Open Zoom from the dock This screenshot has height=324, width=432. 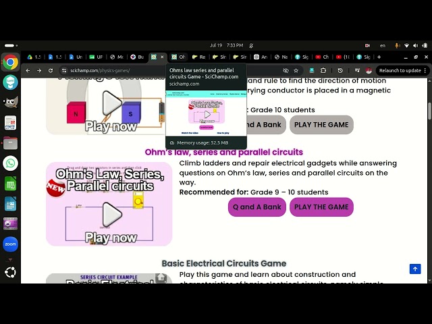[x=11, y=244]
